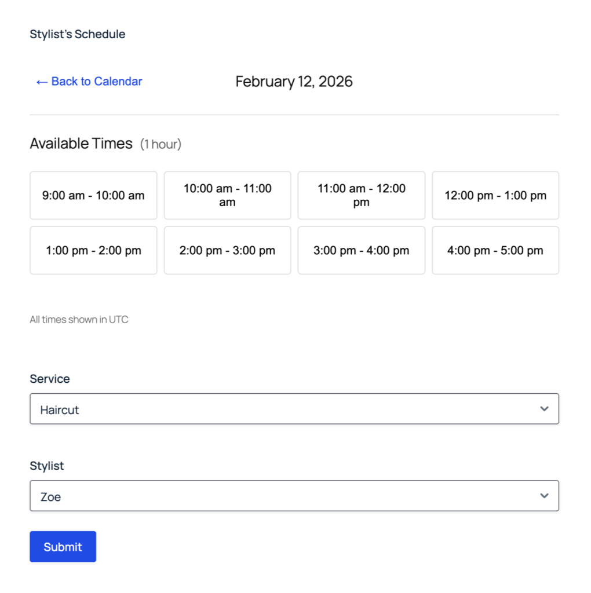Click the Service field label
591x593 pixels.
[49, 379]
